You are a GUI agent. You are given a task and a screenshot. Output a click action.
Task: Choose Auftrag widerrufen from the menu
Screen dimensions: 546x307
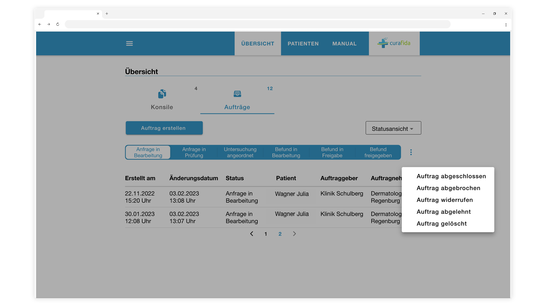click(445, 200)
